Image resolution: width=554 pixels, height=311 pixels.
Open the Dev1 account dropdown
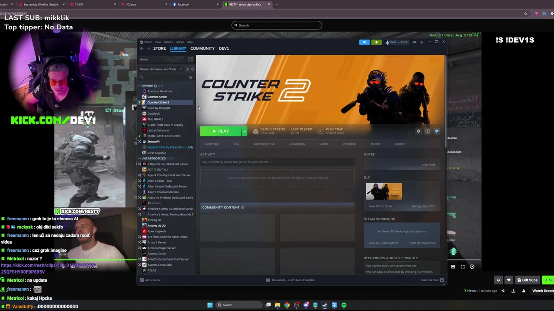397,42
